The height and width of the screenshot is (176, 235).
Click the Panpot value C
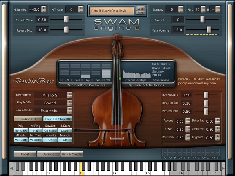(x=178, y=20)
